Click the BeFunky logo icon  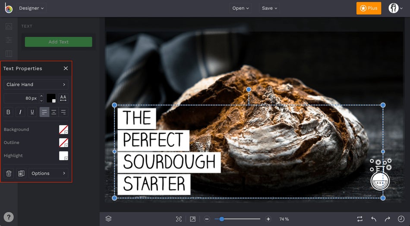click(9, 8)
